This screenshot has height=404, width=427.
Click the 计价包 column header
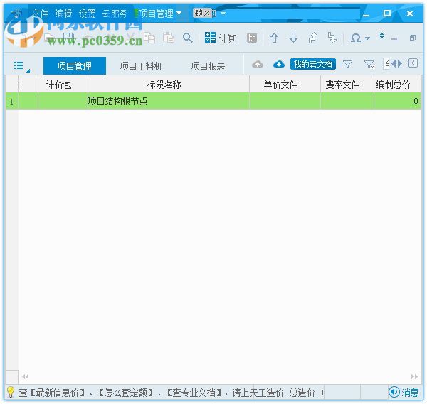click(63, 85)
